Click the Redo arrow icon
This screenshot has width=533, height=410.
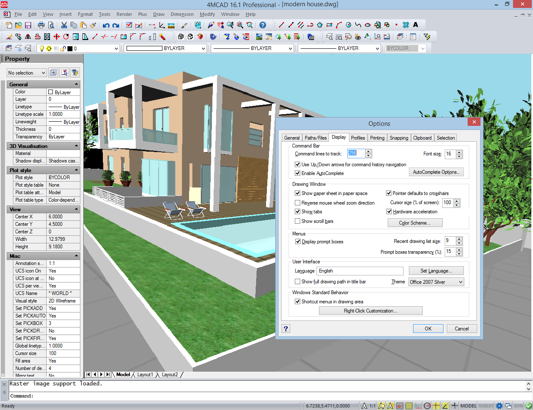[116, 25]
